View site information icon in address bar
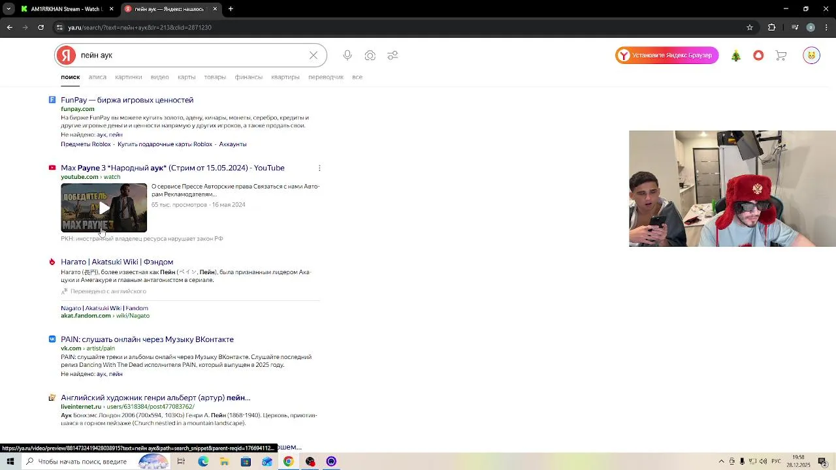 (59, 27)
